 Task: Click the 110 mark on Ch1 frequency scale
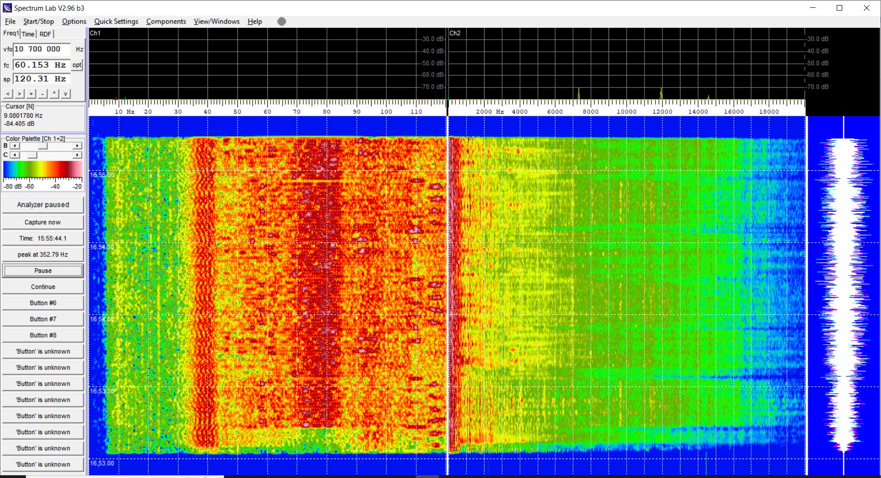[416, 112]
